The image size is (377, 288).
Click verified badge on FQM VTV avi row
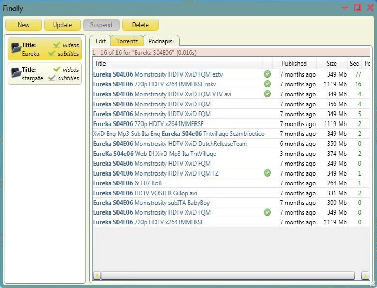[267, 94]
